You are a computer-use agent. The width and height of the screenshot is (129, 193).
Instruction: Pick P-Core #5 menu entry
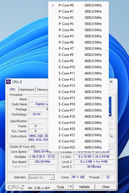point(78,36)
